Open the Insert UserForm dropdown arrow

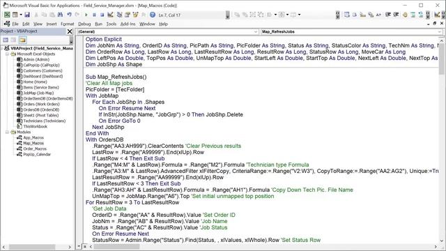point(21,15)
